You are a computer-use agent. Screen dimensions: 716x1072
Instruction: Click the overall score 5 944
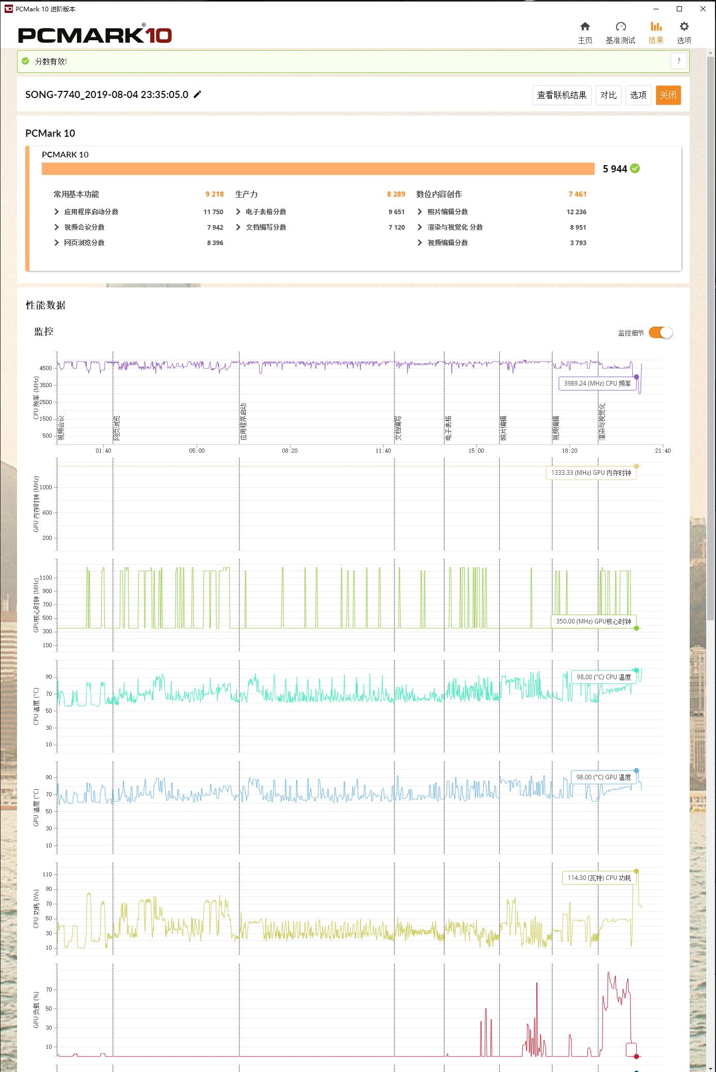pos(615,169)
